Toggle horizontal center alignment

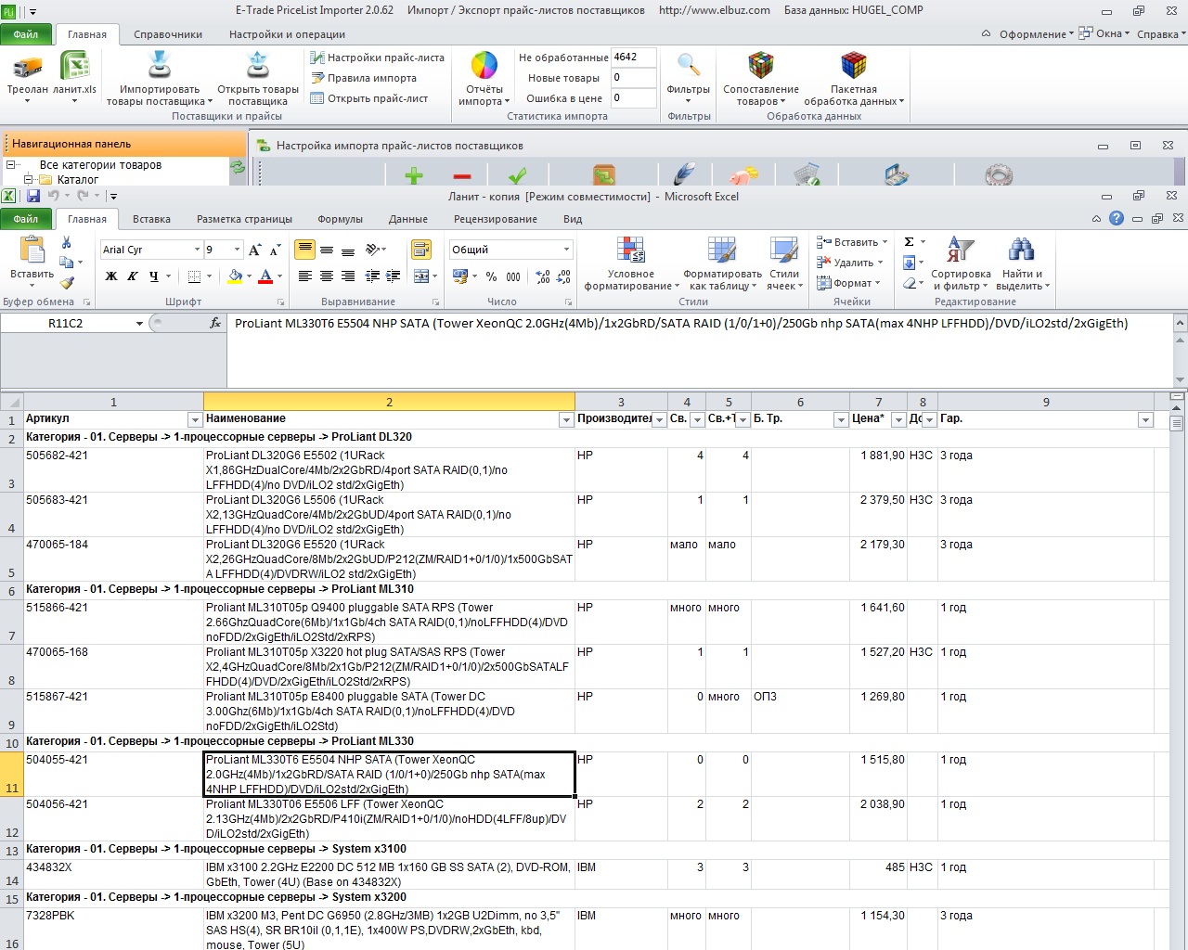(326, 276)
